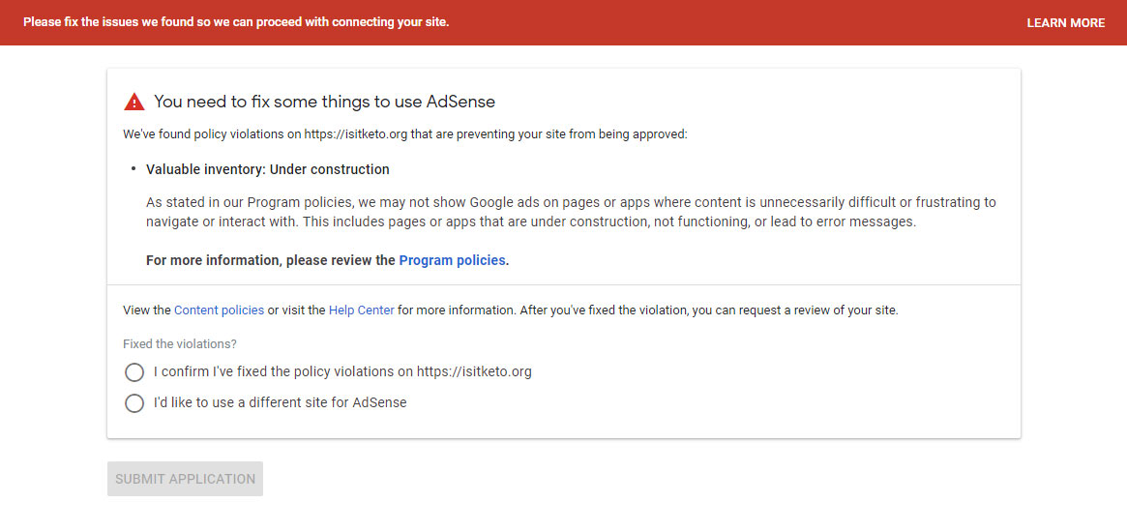Viewport: 1127px width, 532px height.
Task: Click the red warning triangle icon
Action: coord(134,103)
